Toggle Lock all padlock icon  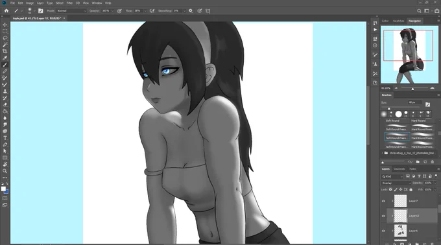tap(411, 190)
